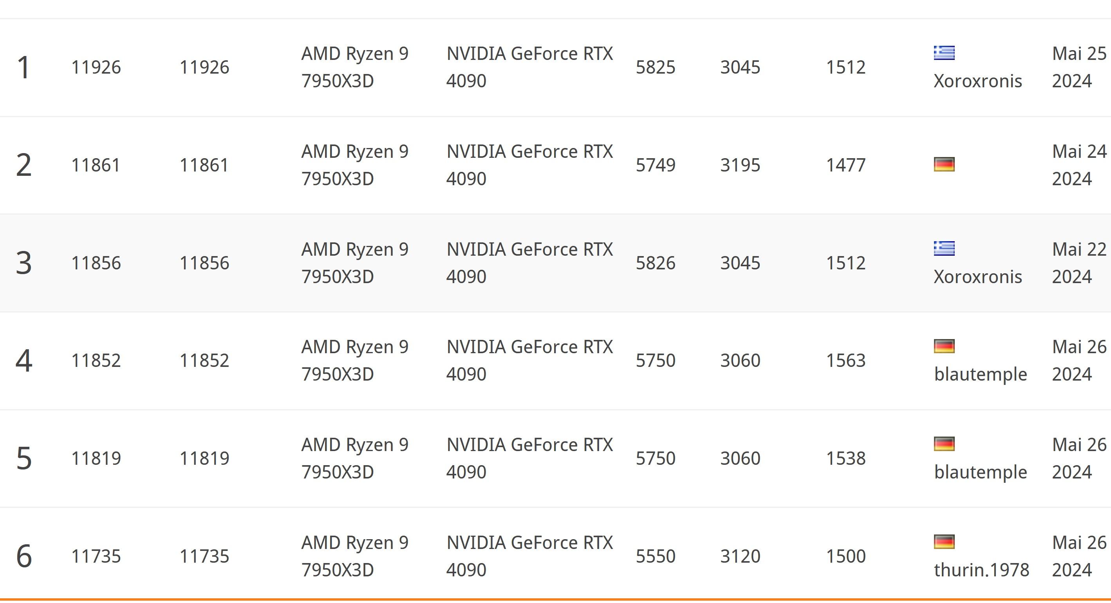This screenshot has width=1111, height=603.
Task: Click the German flag in rank 2 row
Action: click(x=944, y=164)
